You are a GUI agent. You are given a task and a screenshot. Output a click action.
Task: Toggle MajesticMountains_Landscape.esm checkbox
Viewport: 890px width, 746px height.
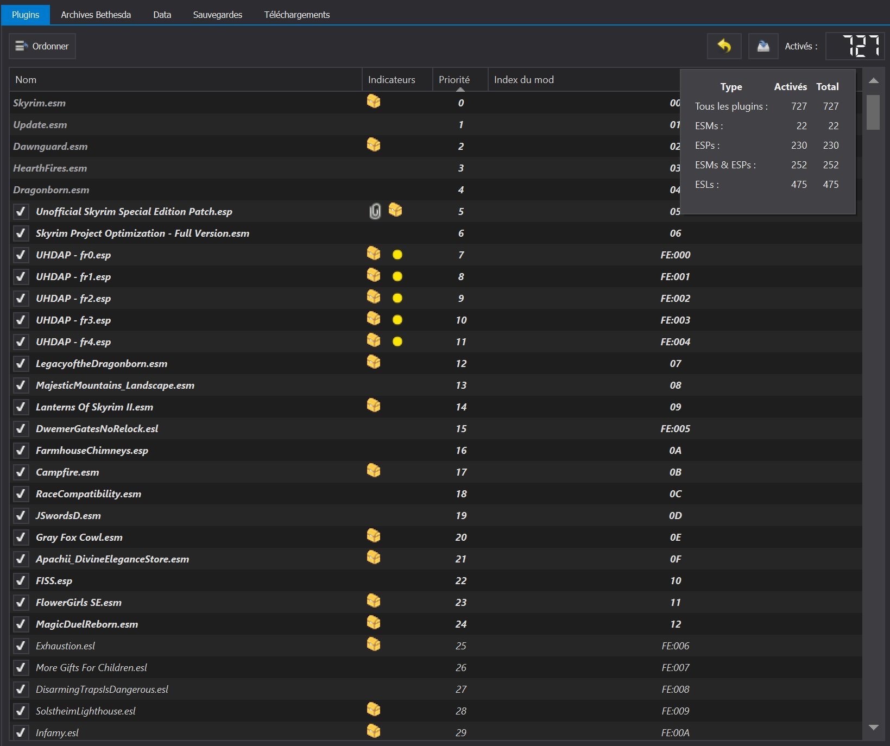pos(21,385)
